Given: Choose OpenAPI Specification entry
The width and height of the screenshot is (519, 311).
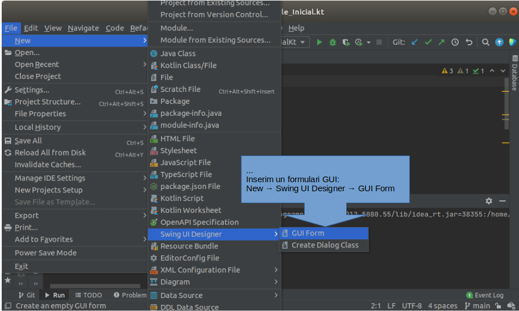Looking at the screenshot, I should coord(214,222).
